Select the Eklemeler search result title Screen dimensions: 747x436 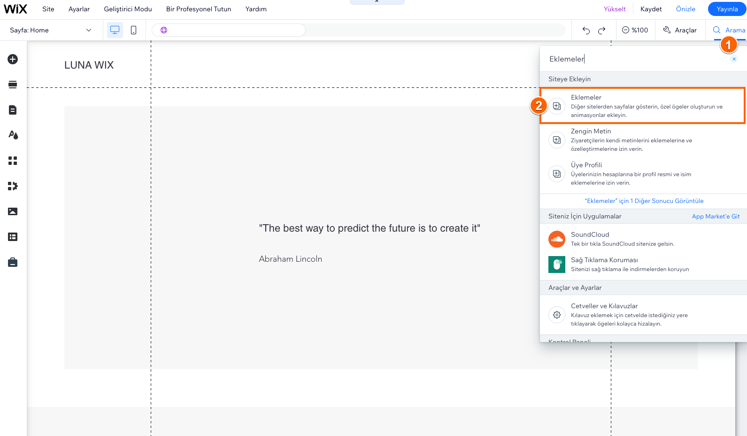click(586, 97)
